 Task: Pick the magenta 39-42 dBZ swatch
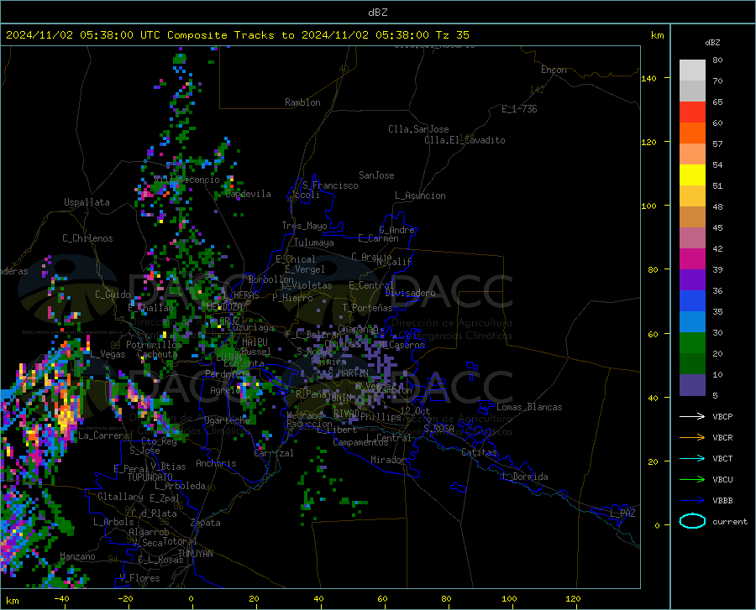[692, 259]
